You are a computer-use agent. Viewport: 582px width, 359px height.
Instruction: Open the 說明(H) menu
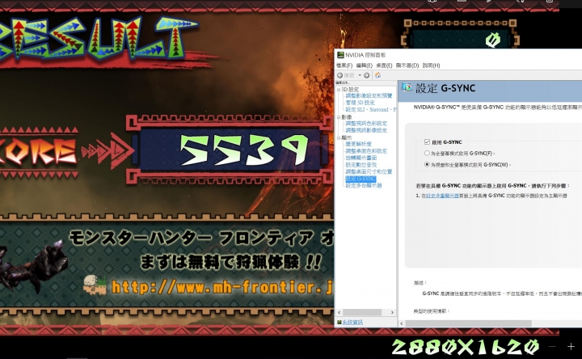431,65
